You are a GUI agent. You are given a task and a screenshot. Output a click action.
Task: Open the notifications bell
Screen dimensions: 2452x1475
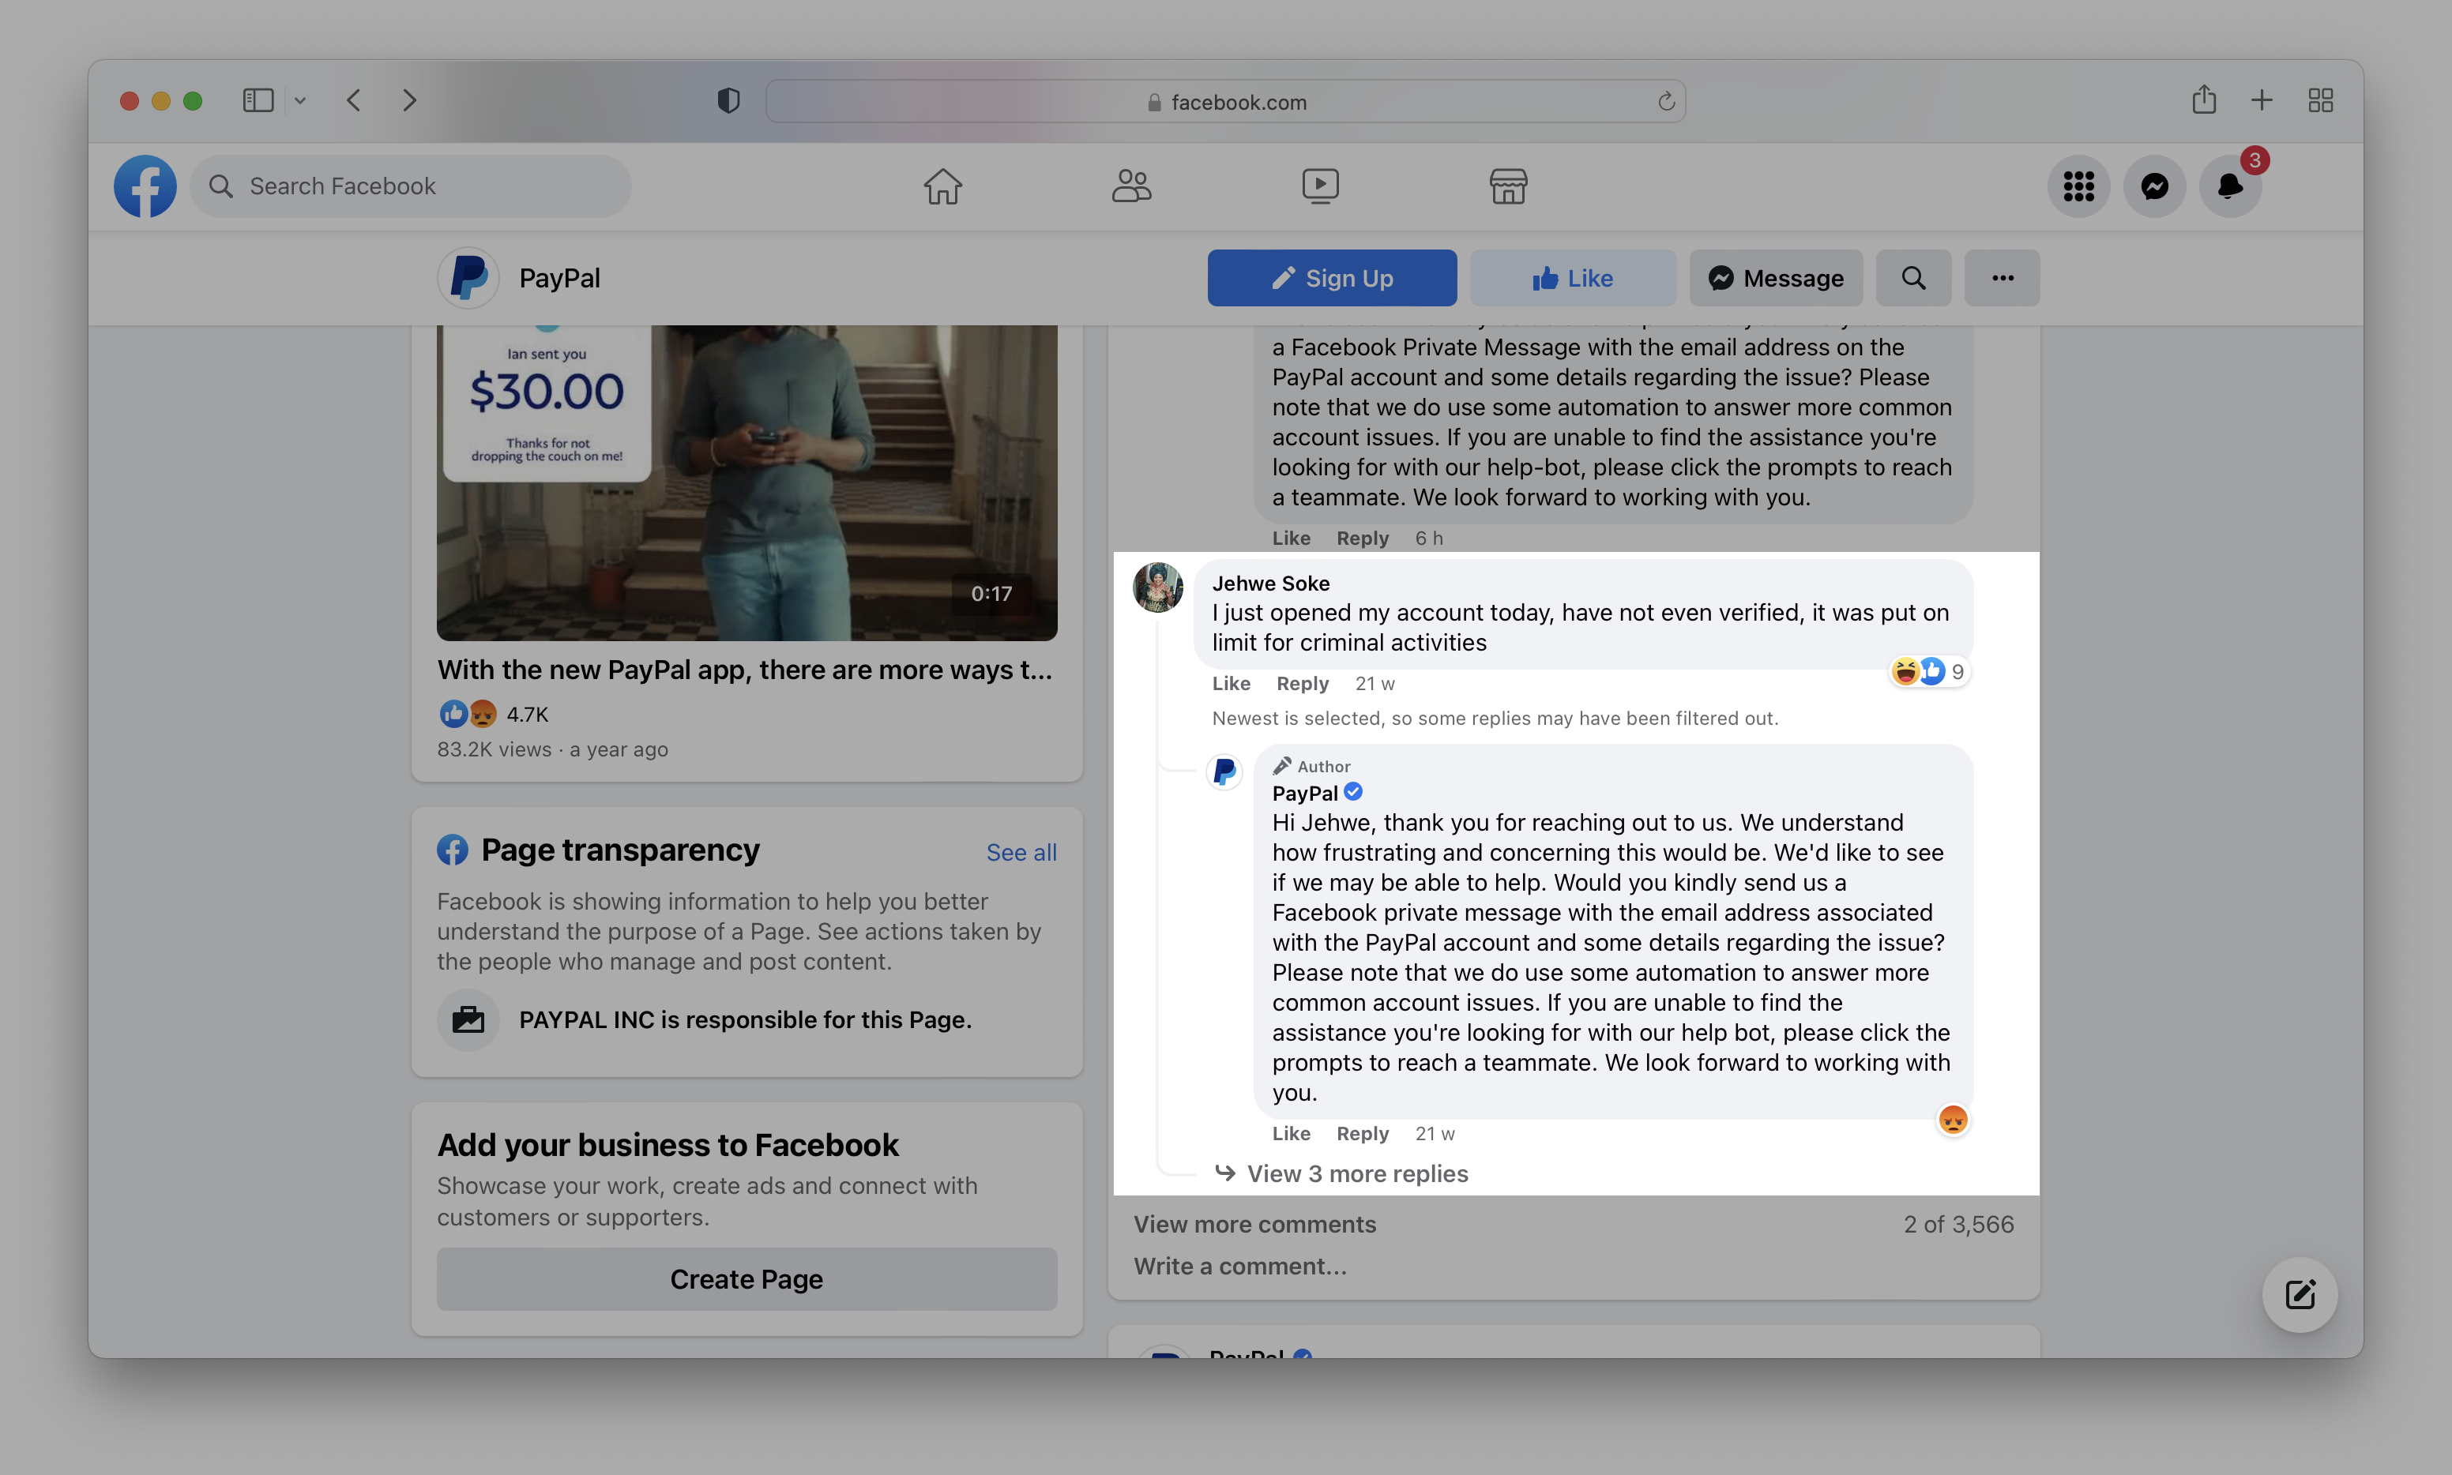coord(2230,186)
